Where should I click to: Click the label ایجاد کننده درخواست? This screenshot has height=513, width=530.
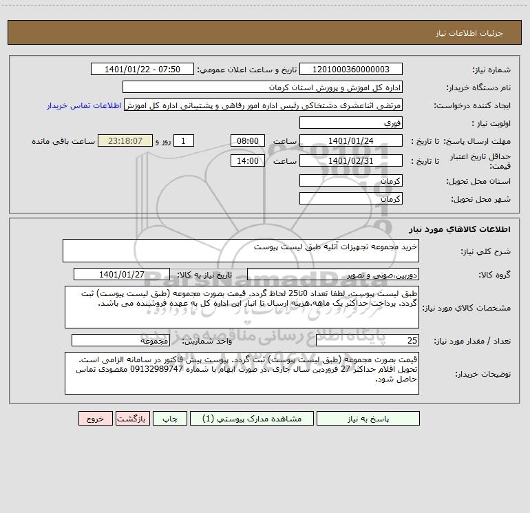point(472,106)
